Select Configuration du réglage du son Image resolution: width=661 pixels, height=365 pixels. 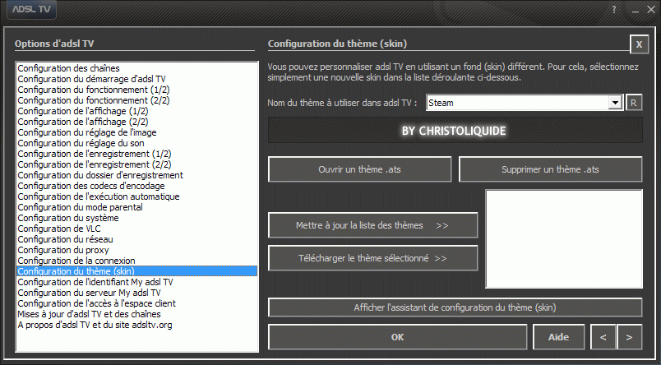click(136, 143)
